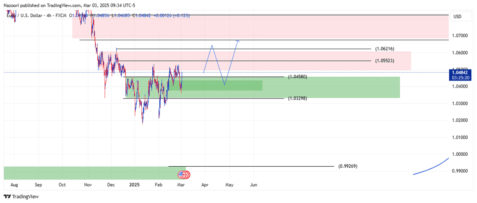
Task: Click the Apr label on the time axis
Action: coord(205,185)
